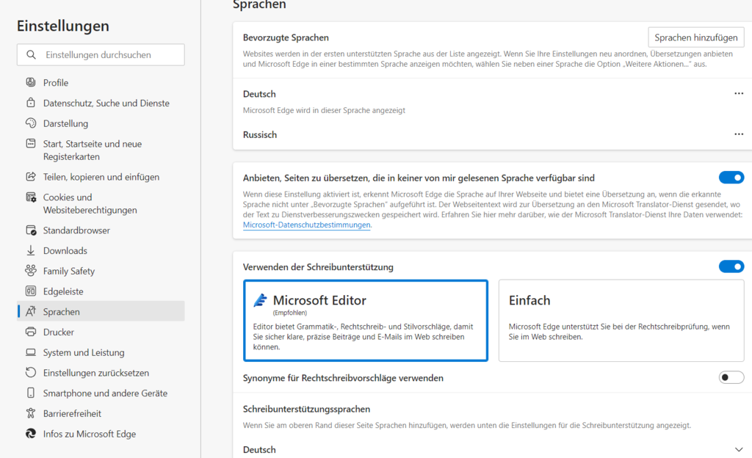This screenshot has height=458, width=752.
Task: Click the Einstellungen durchsuchen search field
Action: point(101,54)
